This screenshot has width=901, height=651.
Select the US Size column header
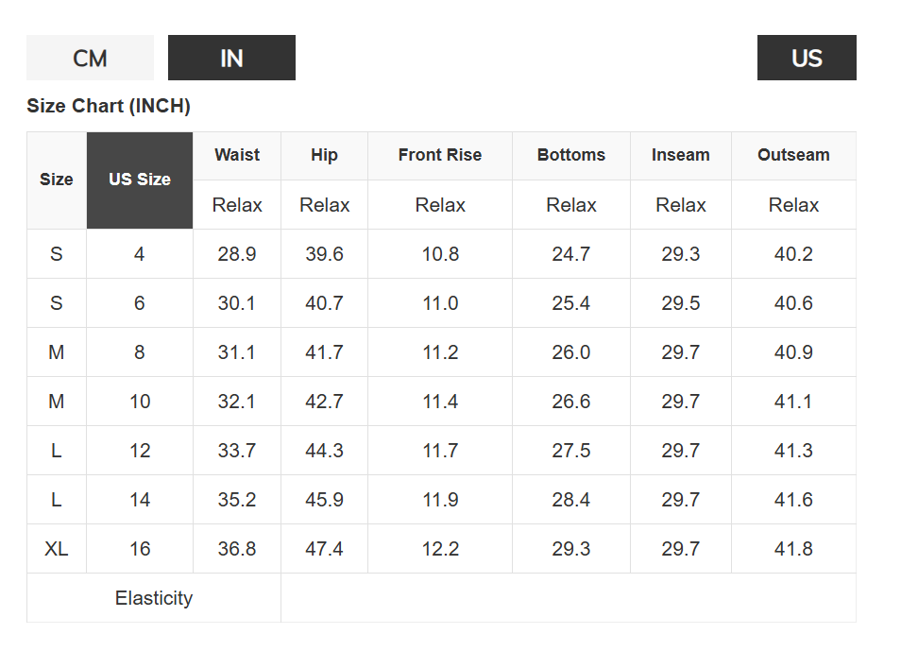[140, 180]
